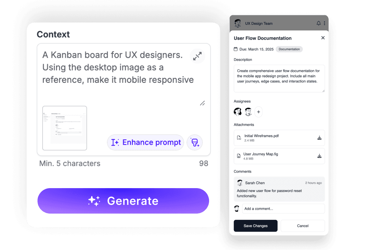Click Save Changes

click(x=255, y=226)
